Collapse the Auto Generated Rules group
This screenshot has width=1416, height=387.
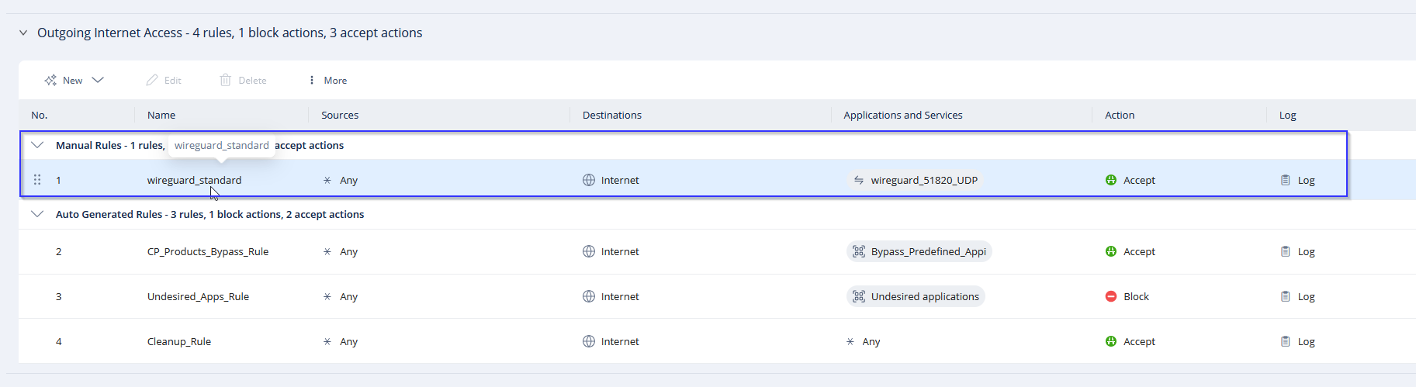click(37, 214)
